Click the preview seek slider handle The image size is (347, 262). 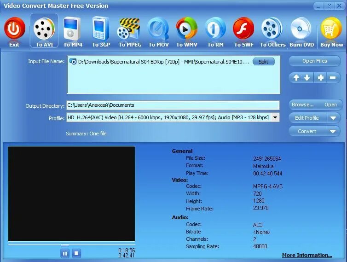[x=65, y=245]
